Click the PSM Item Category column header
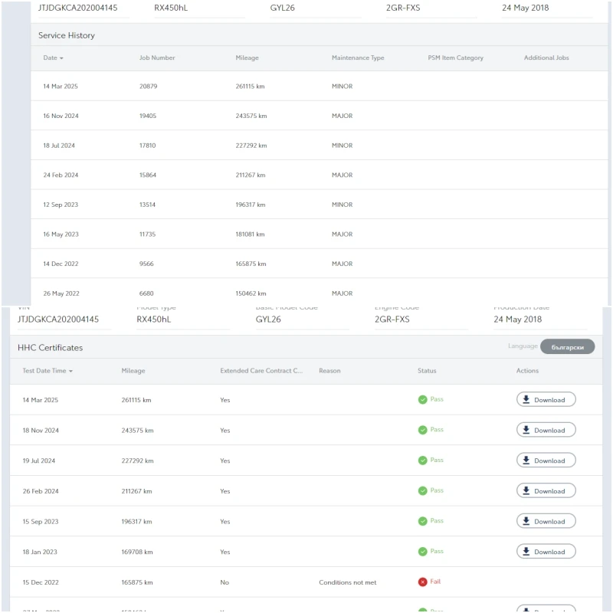Screen dimensions: 613x613 click(x=455, y=58)
